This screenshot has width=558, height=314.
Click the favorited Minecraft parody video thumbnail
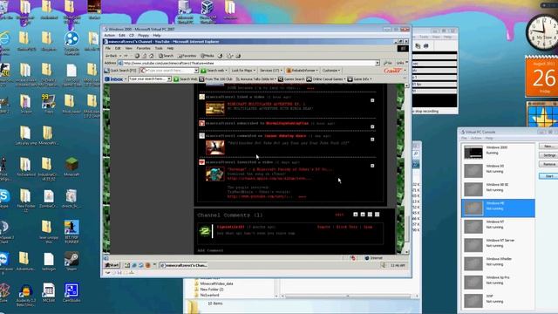[215, 174]
